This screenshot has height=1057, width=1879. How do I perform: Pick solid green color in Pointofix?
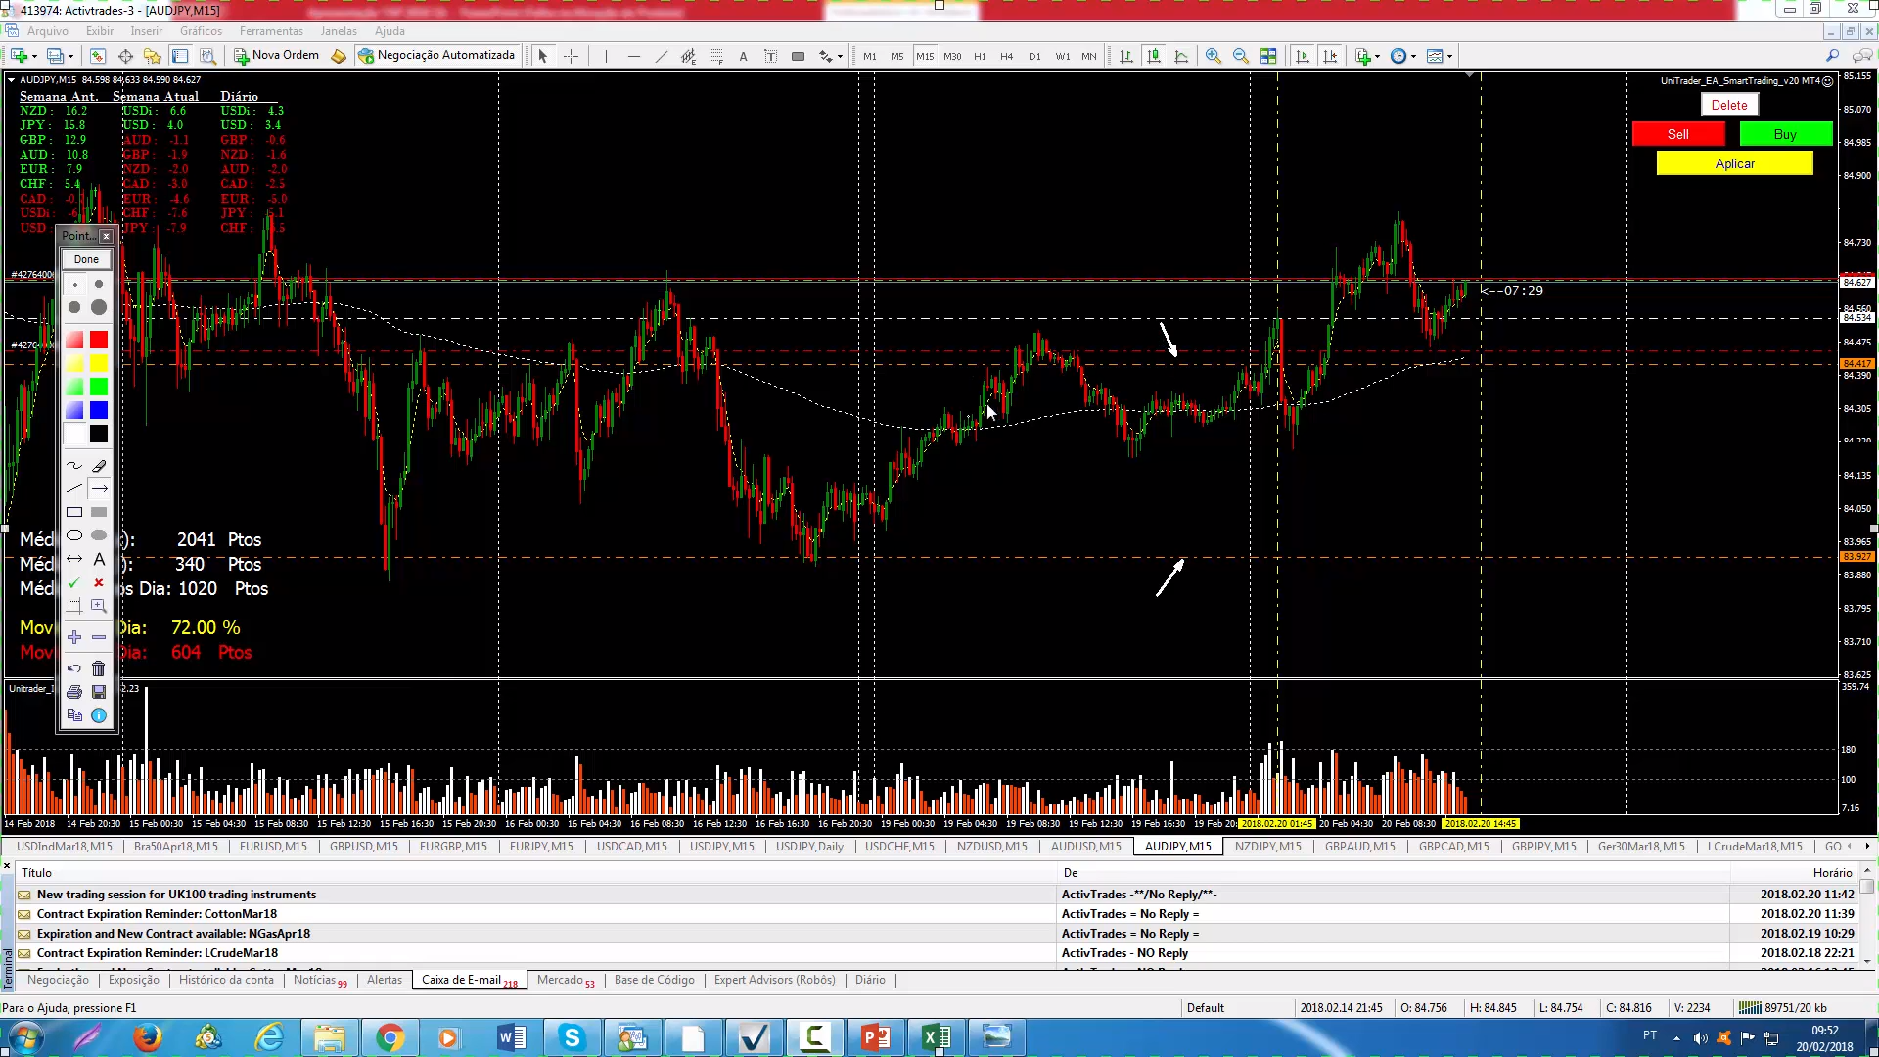99,387
